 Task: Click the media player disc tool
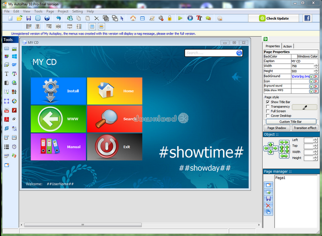[x=14, y=101]
